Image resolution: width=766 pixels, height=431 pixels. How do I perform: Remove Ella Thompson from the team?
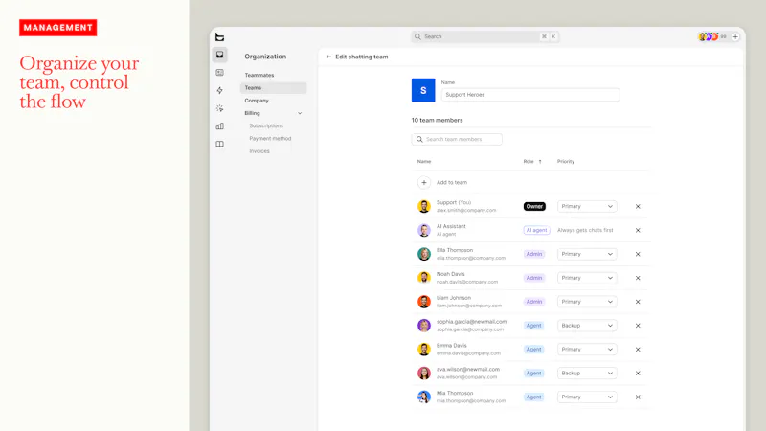point(638,254)
